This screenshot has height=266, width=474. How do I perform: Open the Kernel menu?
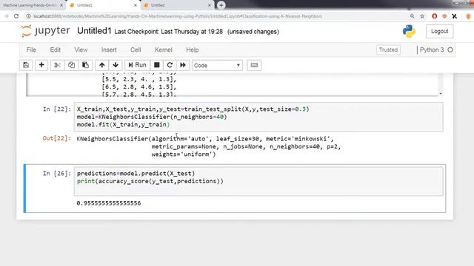pyautogui.click(x=163, y=50)
